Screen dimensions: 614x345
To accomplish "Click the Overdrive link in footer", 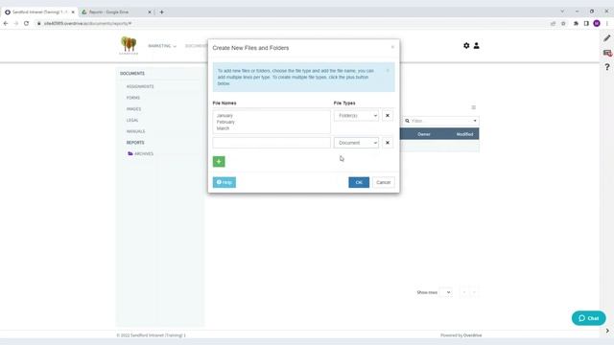I will [x=472, y=335].
